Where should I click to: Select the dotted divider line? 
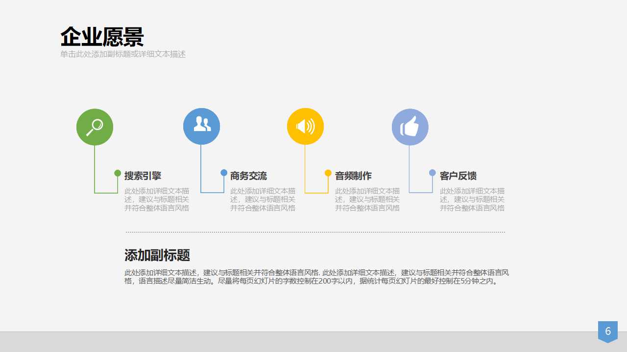coord(313,231)
